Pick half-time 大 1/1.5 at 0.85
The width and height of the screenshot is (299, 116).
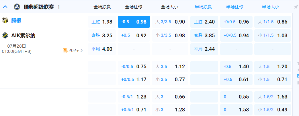pyautogui.click(x=273, y=22)
